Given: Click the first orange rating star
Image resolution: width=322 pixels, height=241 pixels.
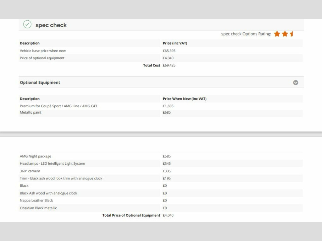Looking at the screenshot, I should click(x=277, y=34).
